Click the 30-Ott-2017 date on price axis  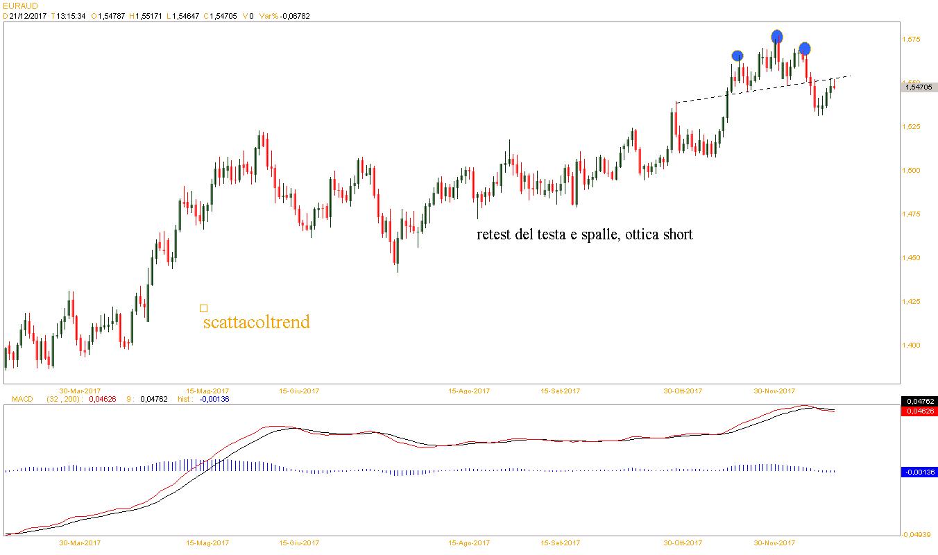click(683, 391)
